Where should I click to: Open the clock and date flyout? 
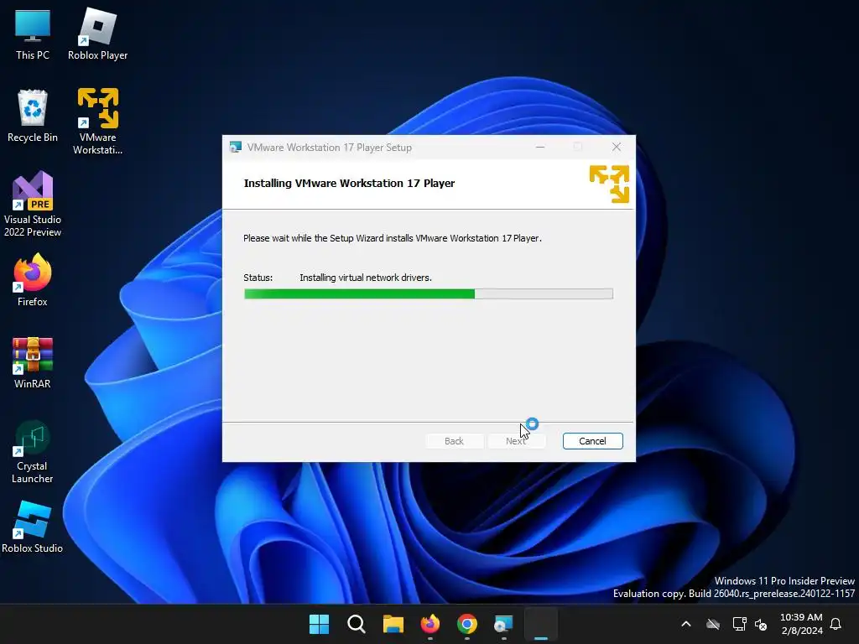point(801,624)
